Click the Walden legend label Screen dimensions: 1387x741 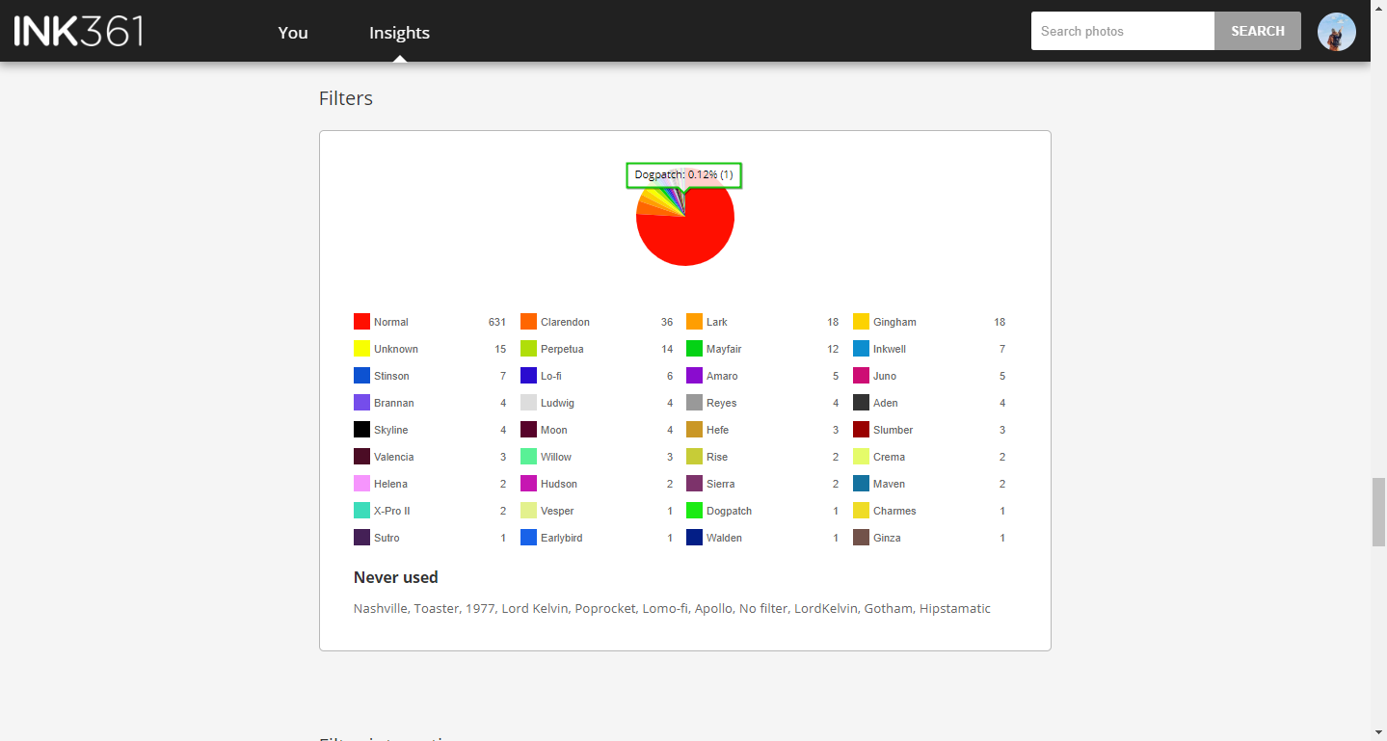[724, 538]
